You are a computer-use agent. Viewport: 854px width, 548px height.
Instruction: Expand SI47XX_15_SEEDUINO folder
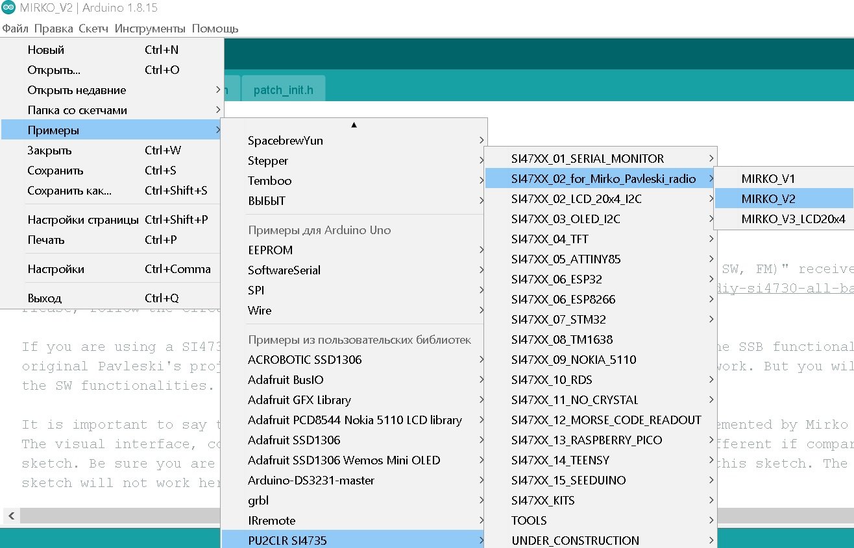pyautogui.click(x=601, y=481)
